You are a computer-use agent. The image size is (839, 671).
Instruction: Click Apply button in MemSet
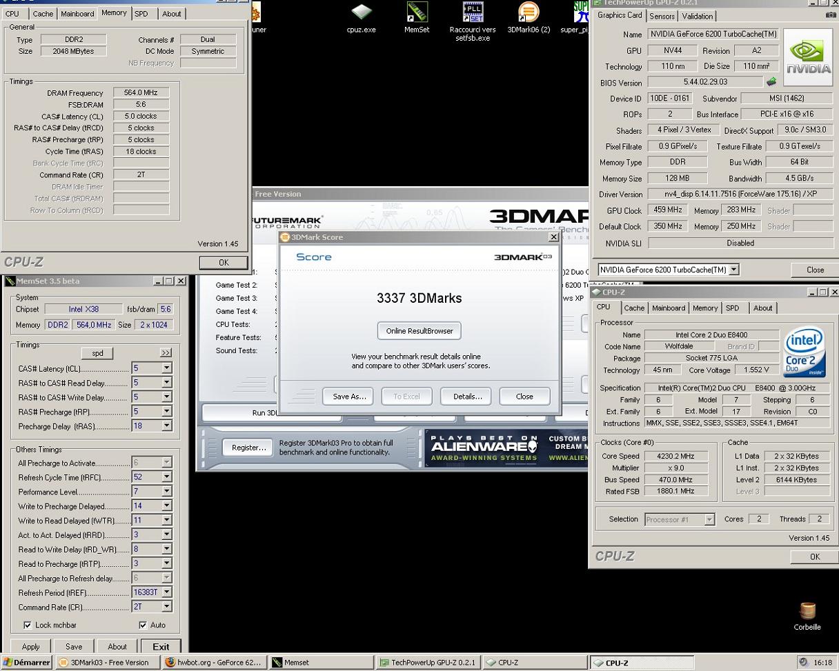(31, 646)
